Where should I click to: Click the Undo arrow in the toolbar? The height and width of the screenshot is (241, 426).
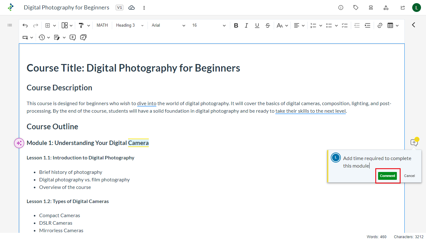25,25
